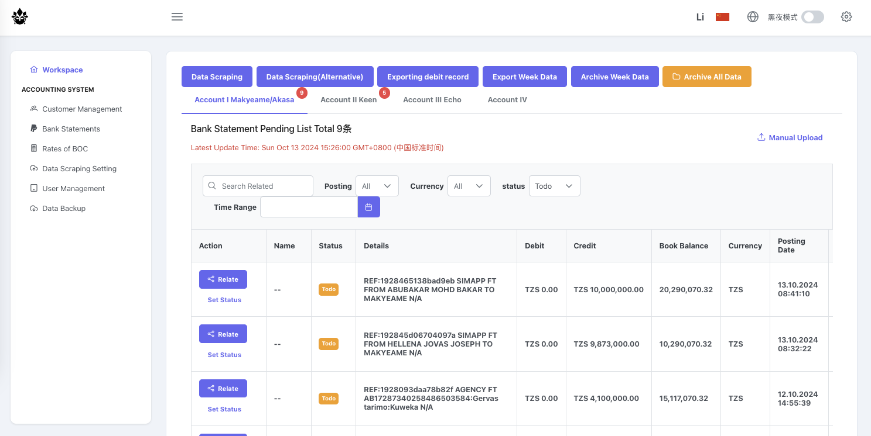Open Workspace in the sidebar

coord(63,70)
